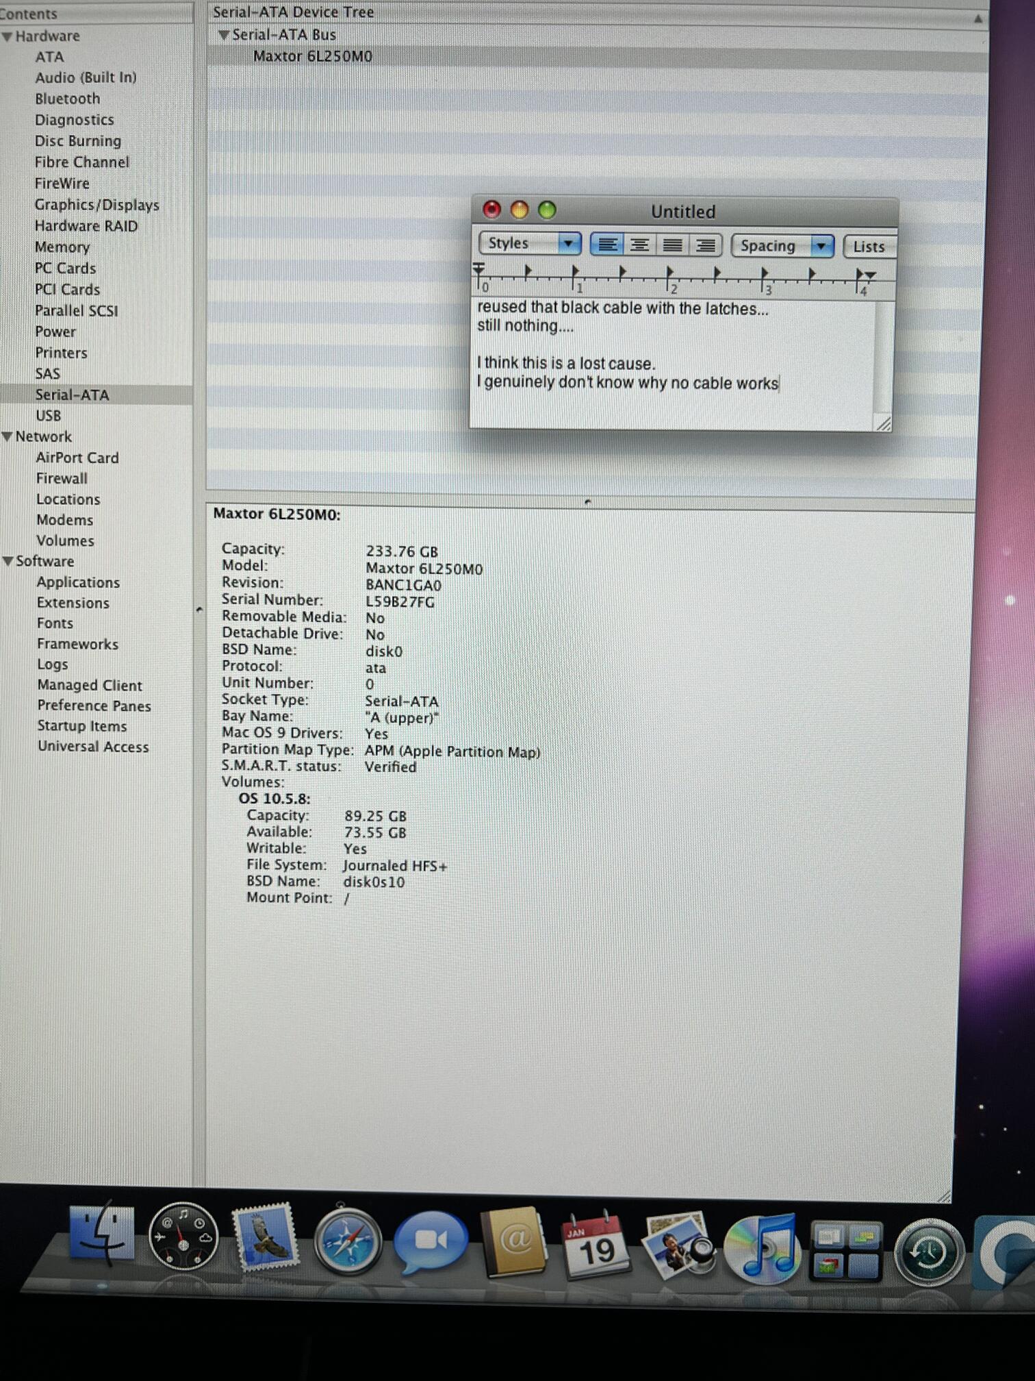Select Printers in the sidebar
Image resolution: width=1035 pixels, height=1381 pixels.
(62, 353)
